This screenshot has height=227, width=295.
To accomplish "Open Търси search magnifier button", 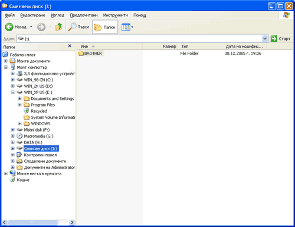I will 78,27.
